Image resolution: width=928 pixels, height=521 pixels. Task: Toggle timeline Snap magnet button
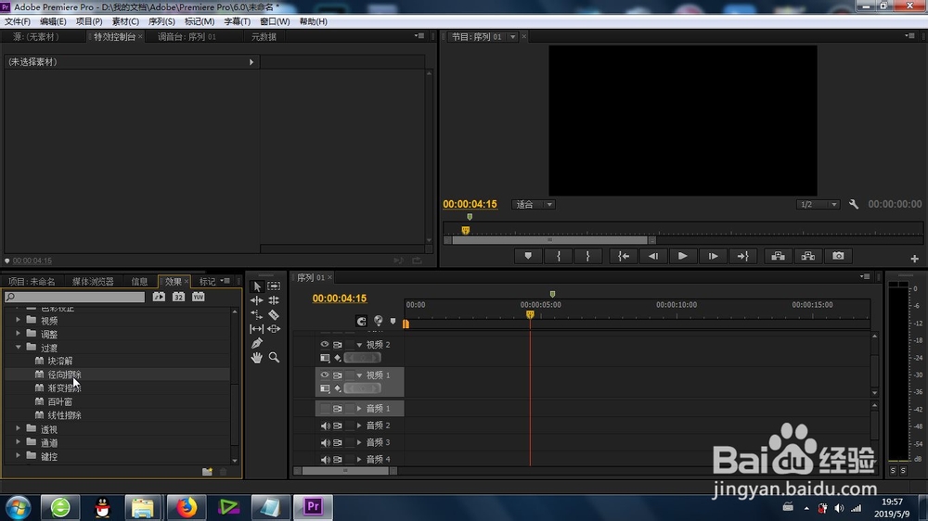click(x=361, y=321)
